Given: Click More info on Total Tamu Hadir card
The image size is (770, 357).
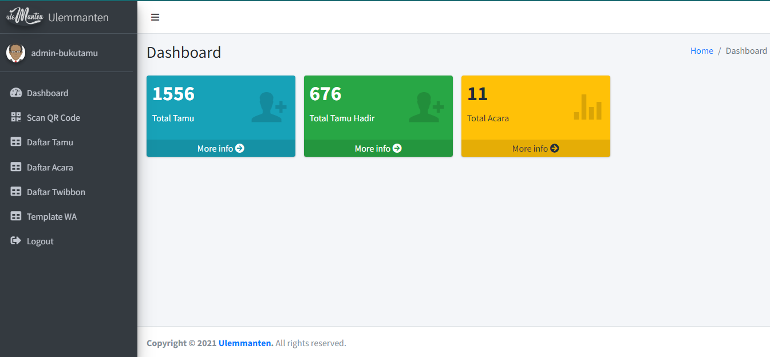Looking at the screenshot, I should [378, 148].
